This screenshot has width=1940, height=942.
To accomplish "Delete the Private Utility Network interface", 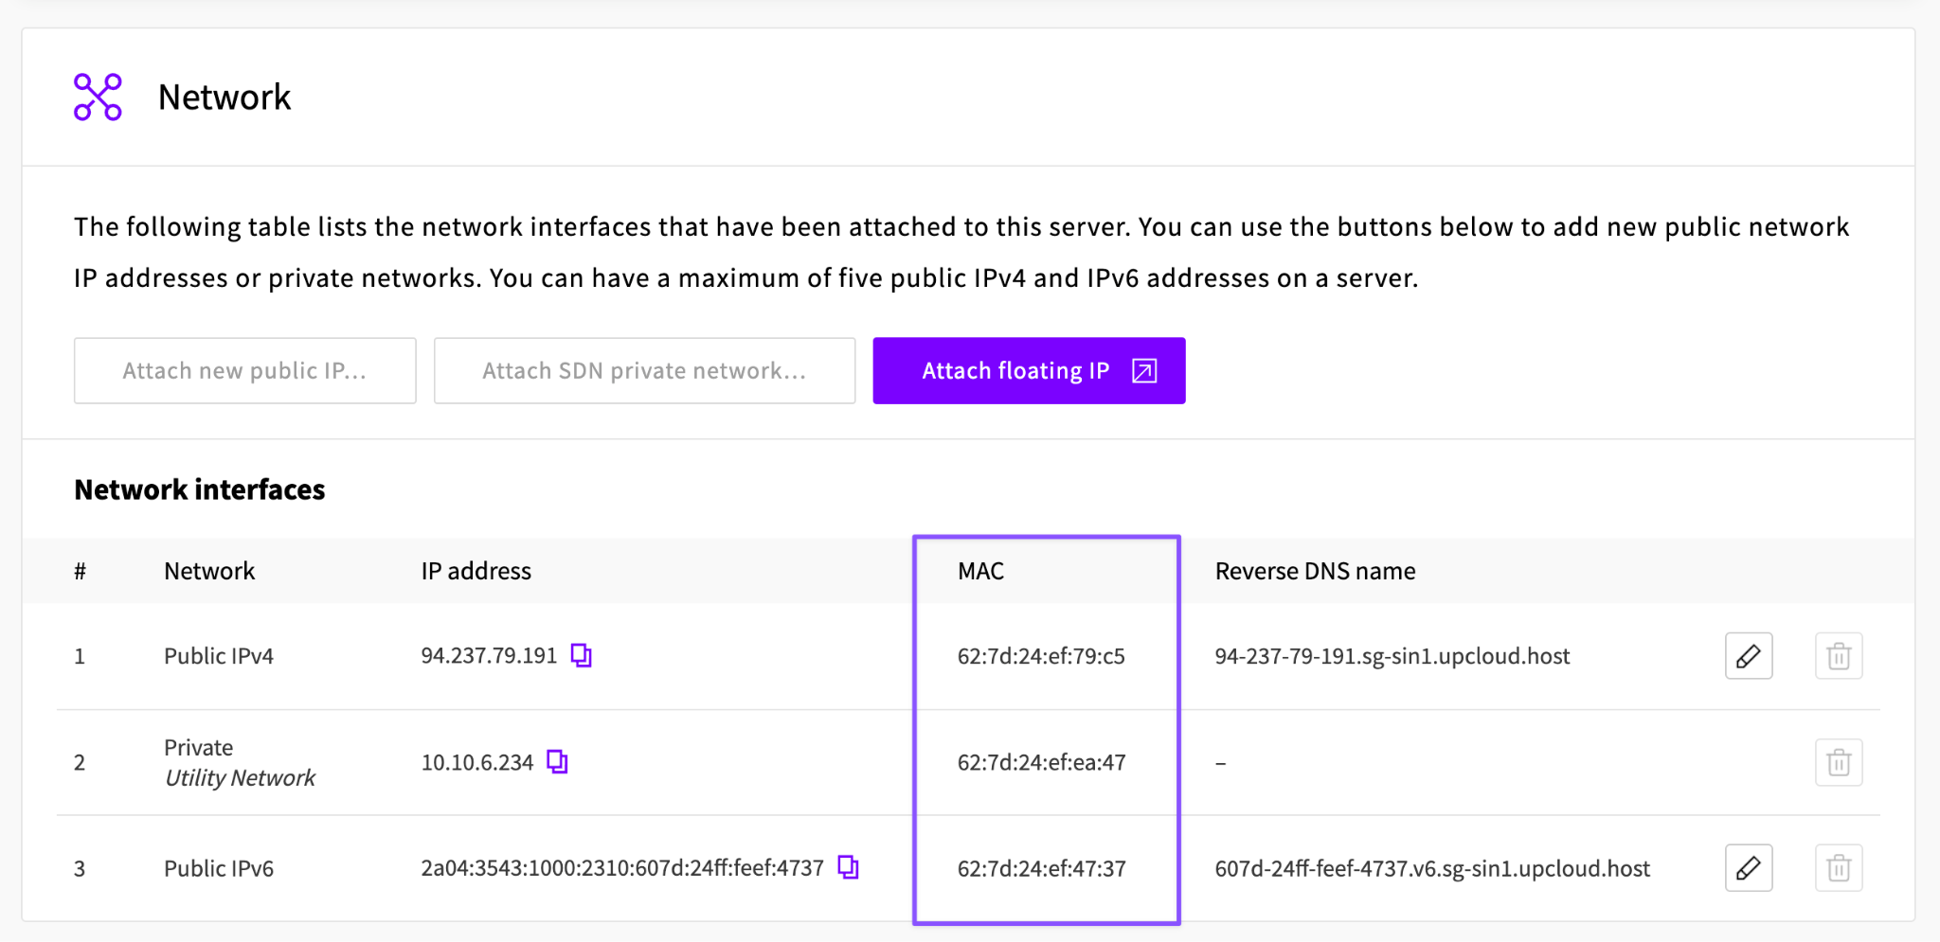I will point(1839,762).
